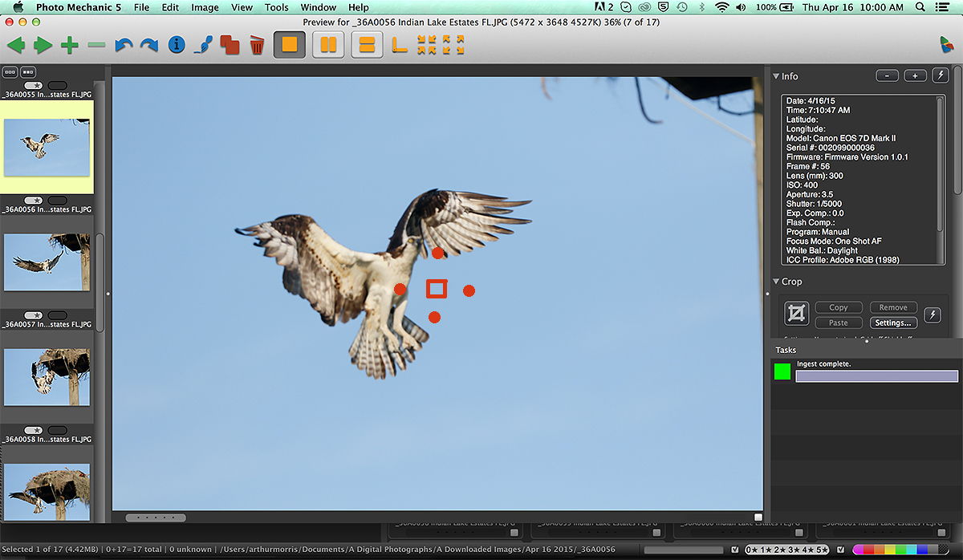Go to previous photo with green left arrow

[x=16, y=45]
